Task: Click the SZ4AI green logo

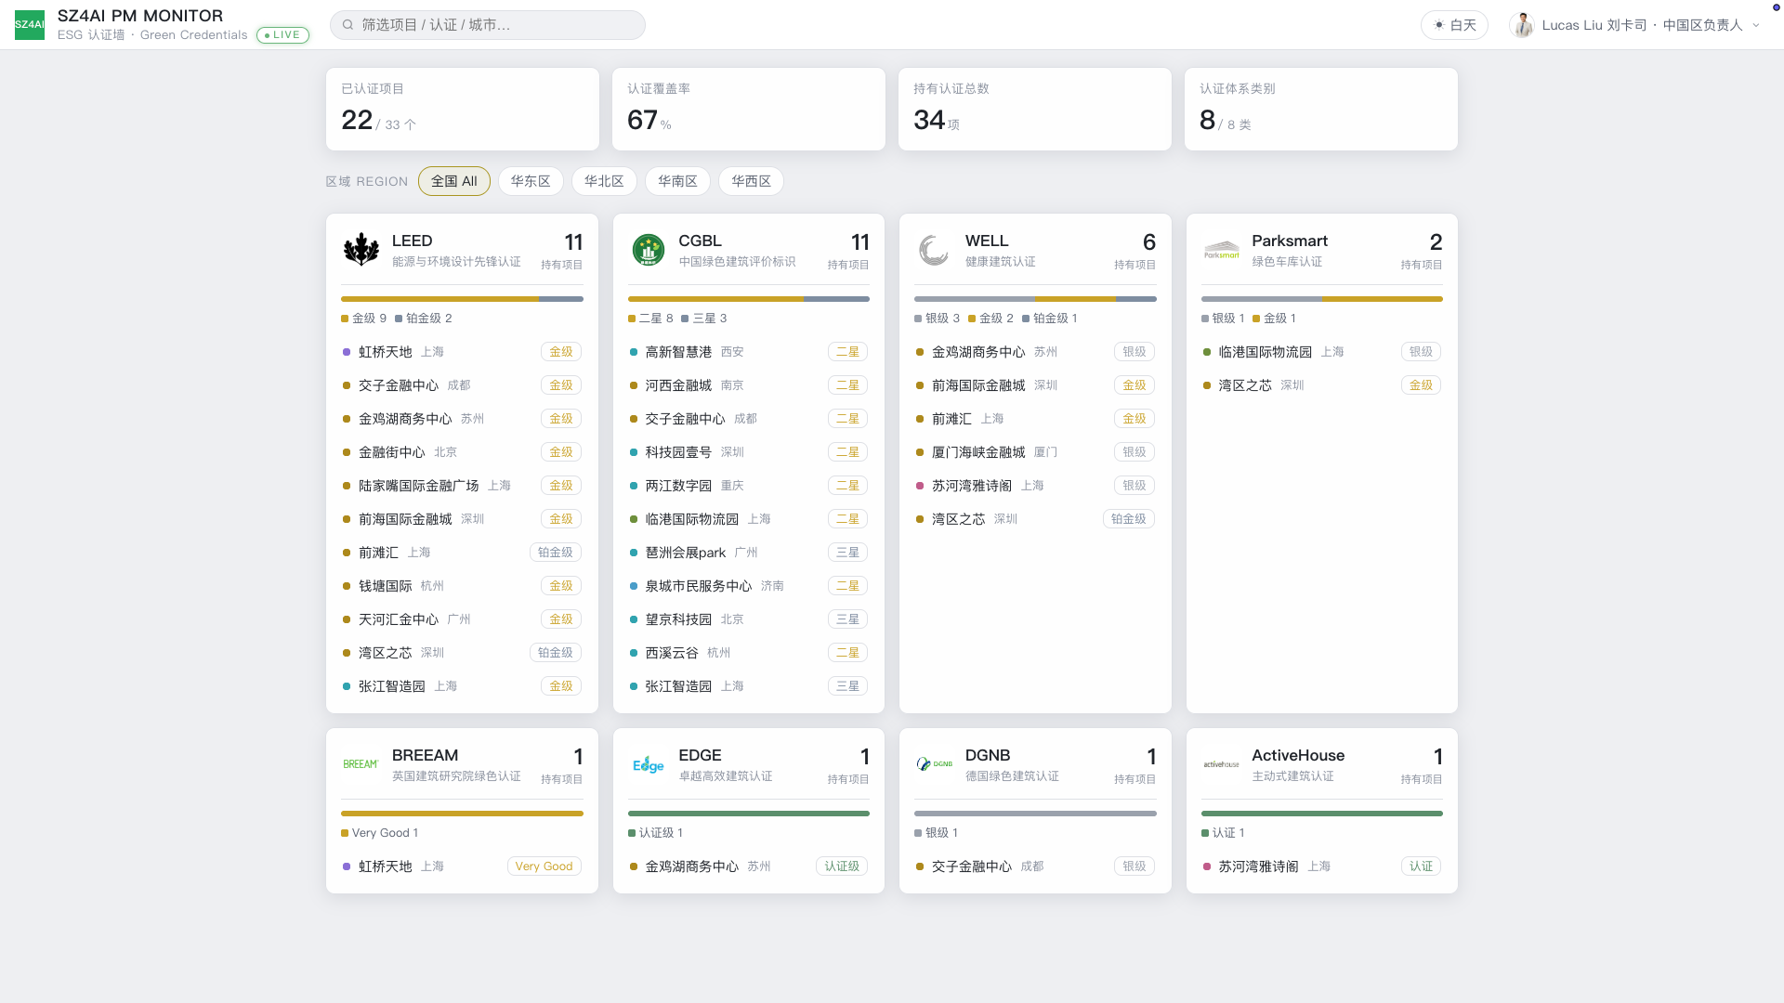Action: [30, 25]
